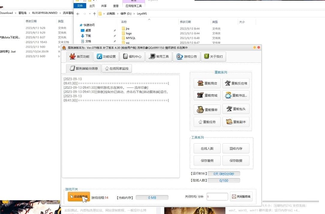Open recent locations dropdown in LnyxMS Explorer
This screenshot has height=214, width=325.
[x=90, y=14]
